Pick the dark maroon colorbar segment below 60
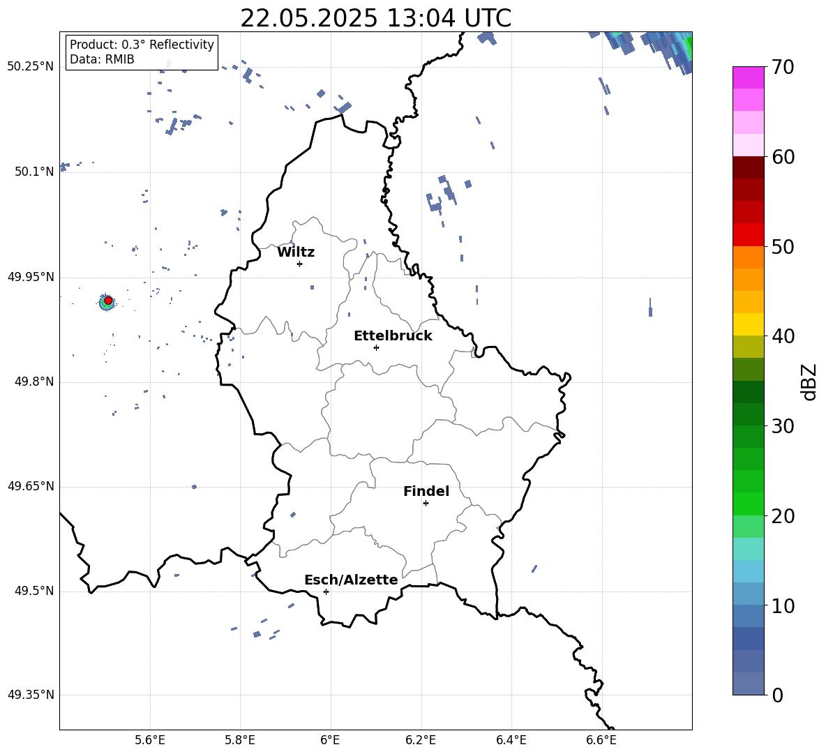 pyautogui.click(x=748, y=168)
